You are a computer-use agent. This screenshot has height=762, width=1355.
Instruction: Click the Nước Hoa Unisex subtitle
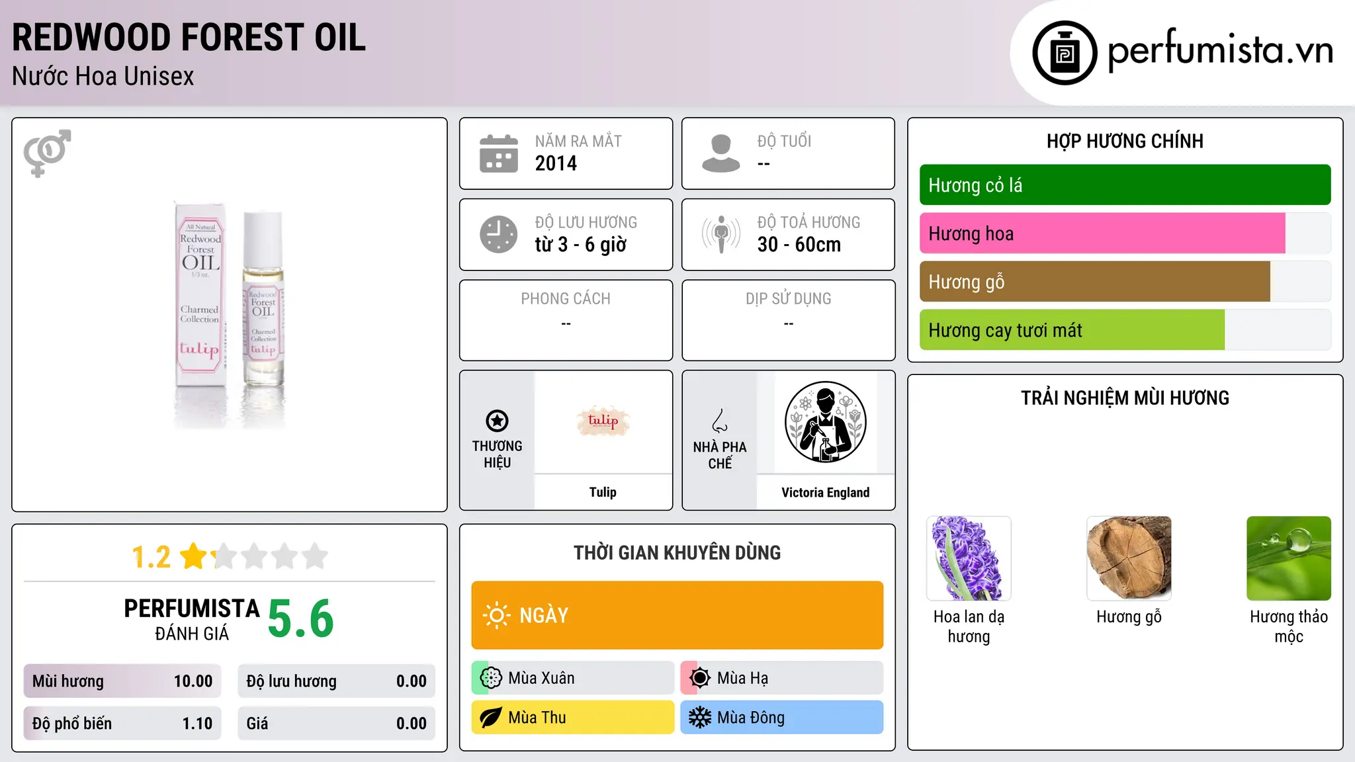[x=103, y=77]
